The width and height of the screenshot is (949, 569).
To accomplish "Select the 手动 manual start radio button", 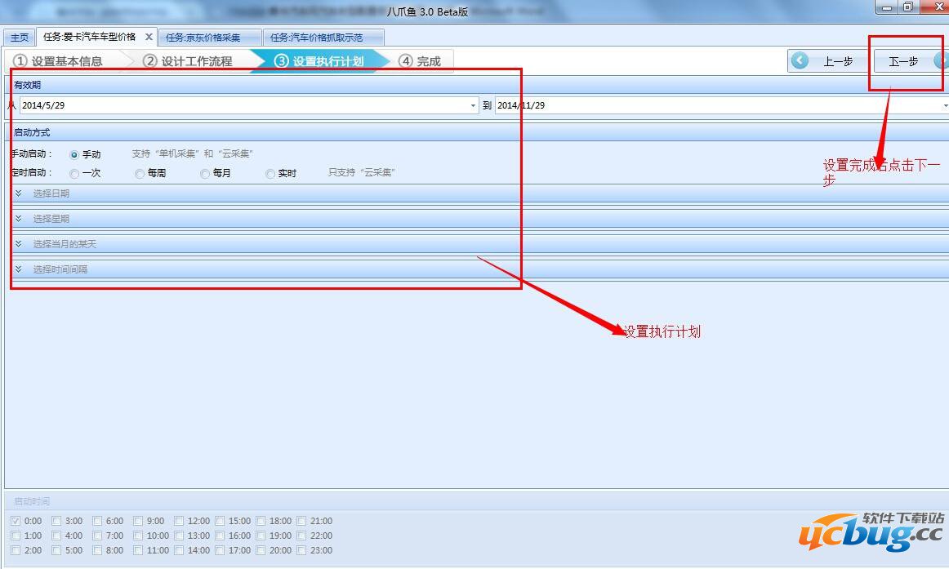I will (x=74, y=154).
